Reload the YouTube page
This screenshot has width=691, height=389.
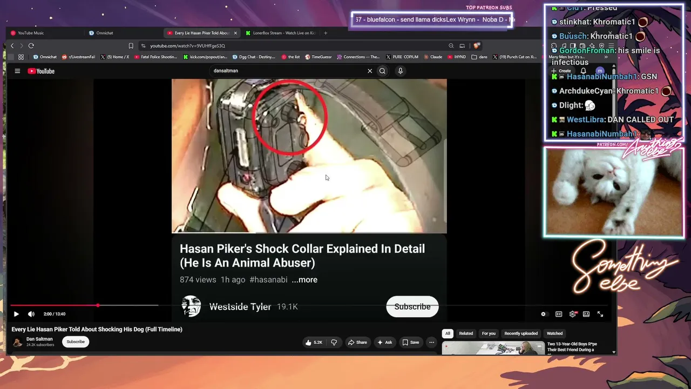tap(31, 46)
